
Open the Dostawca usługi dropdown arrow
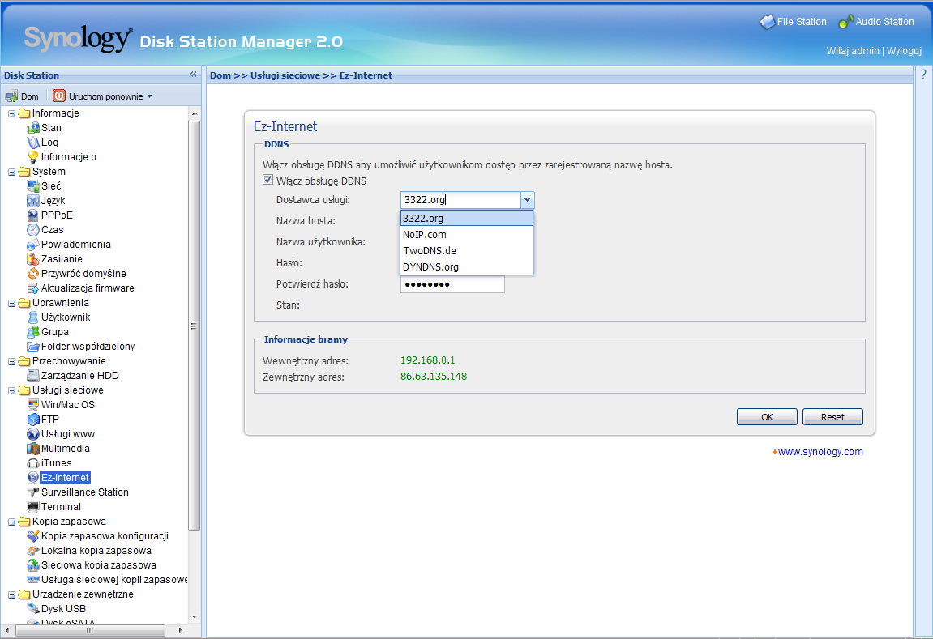coord(527,200)
